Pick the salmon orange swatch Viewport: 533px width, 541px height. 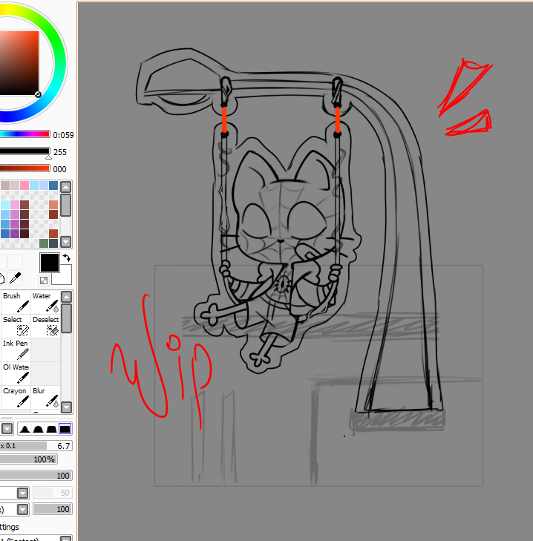[53, 205]
